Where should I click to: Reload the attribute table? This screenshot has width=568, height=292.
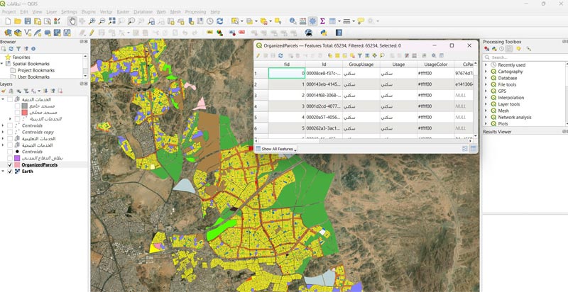click(280, 56)
